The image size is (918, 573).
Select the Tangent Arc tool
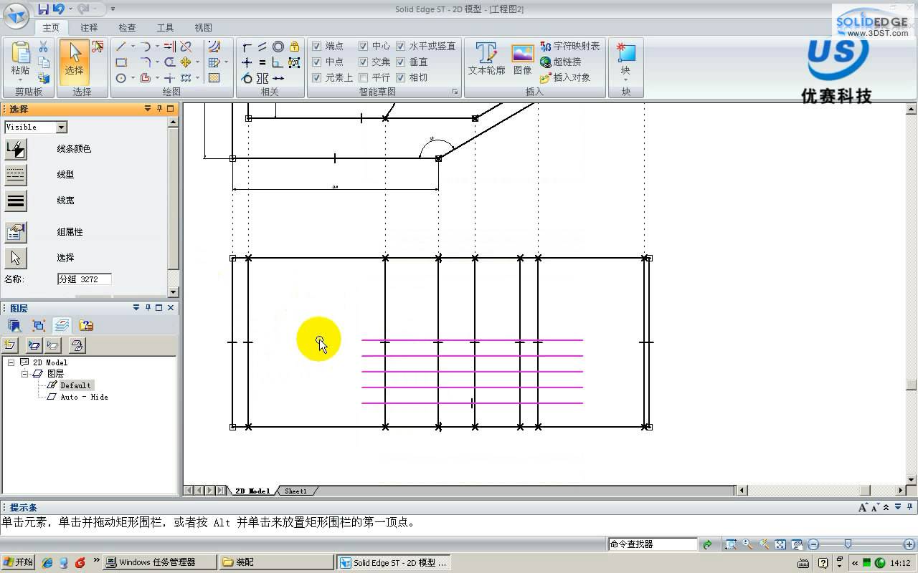pyautogui.click(x=146, y=47)
